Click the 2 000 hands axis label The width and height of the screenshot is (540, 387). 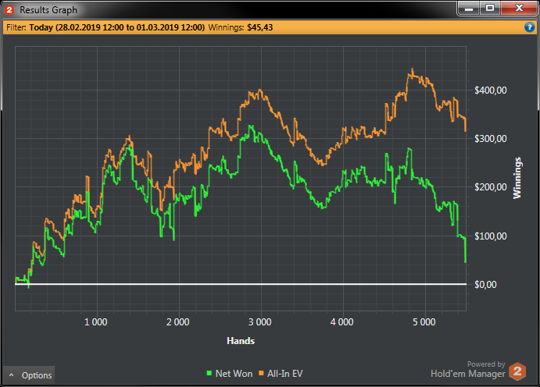point(177,322)
